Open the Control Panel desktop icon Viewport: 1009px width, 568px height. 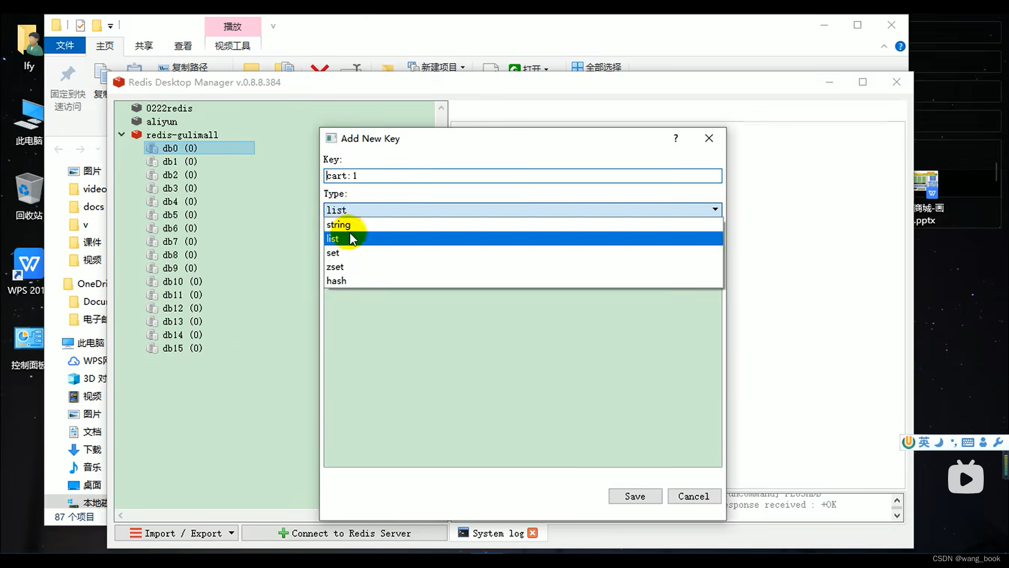pos(28,347)
